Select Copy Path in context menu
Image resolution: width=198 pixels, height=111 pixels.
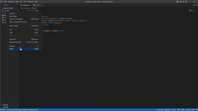pyautogui.click(x=24, y=39)
